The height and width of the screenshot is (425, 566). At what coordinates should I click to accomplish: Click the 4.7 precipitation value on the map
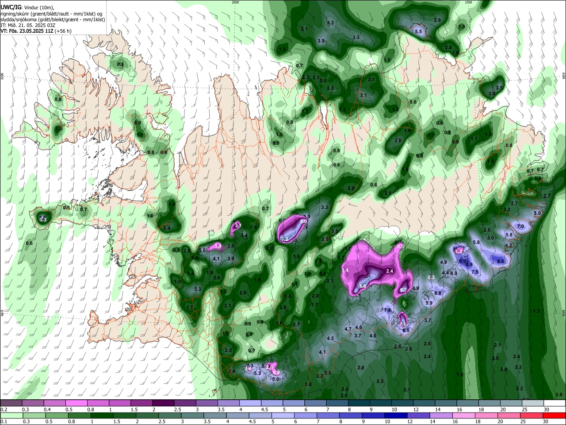coord(348,329)
